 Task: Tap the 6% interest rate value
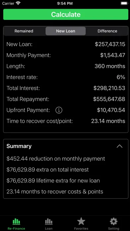(x=121, y=77)
